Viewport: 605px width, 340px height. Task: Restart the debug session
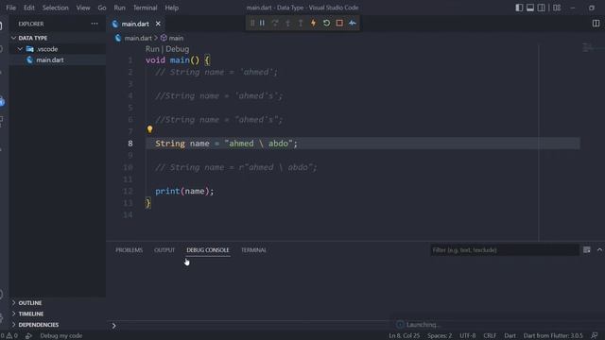click(326, 23)
